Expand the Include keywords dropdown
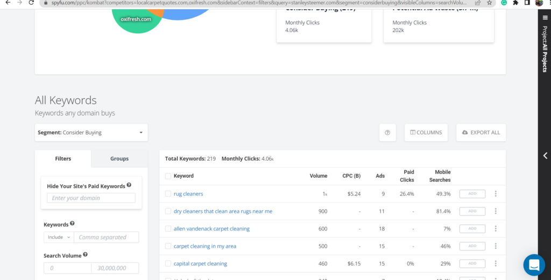 (58, 237)
